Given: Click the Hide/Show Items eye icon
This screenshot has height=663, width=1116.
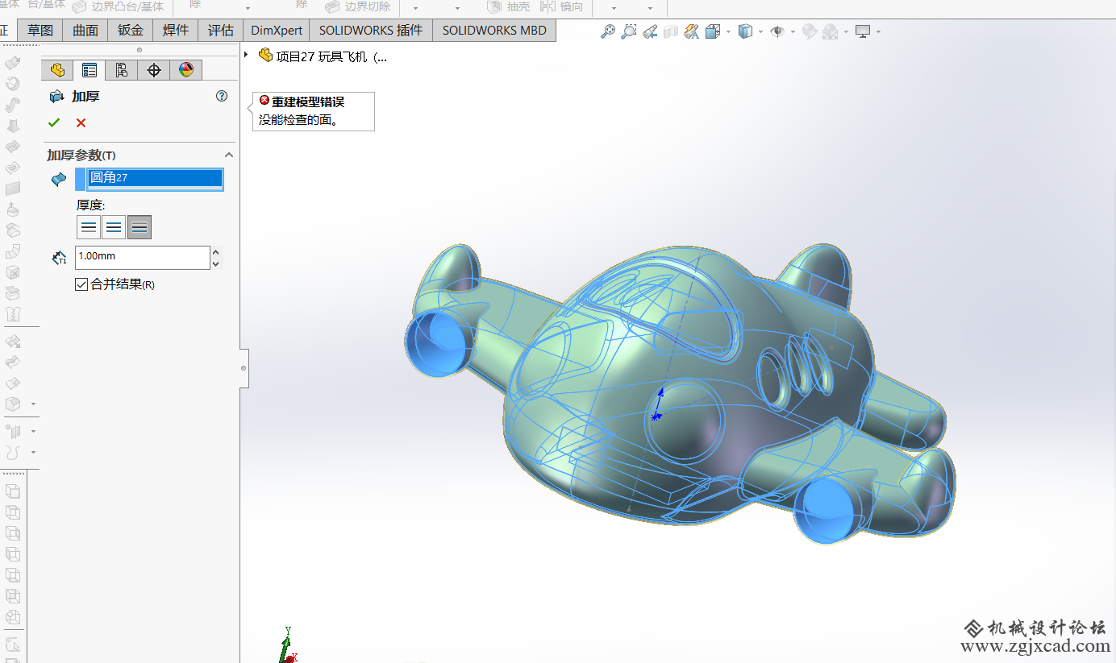Looking at the screenshot, I should click(777, 31).
